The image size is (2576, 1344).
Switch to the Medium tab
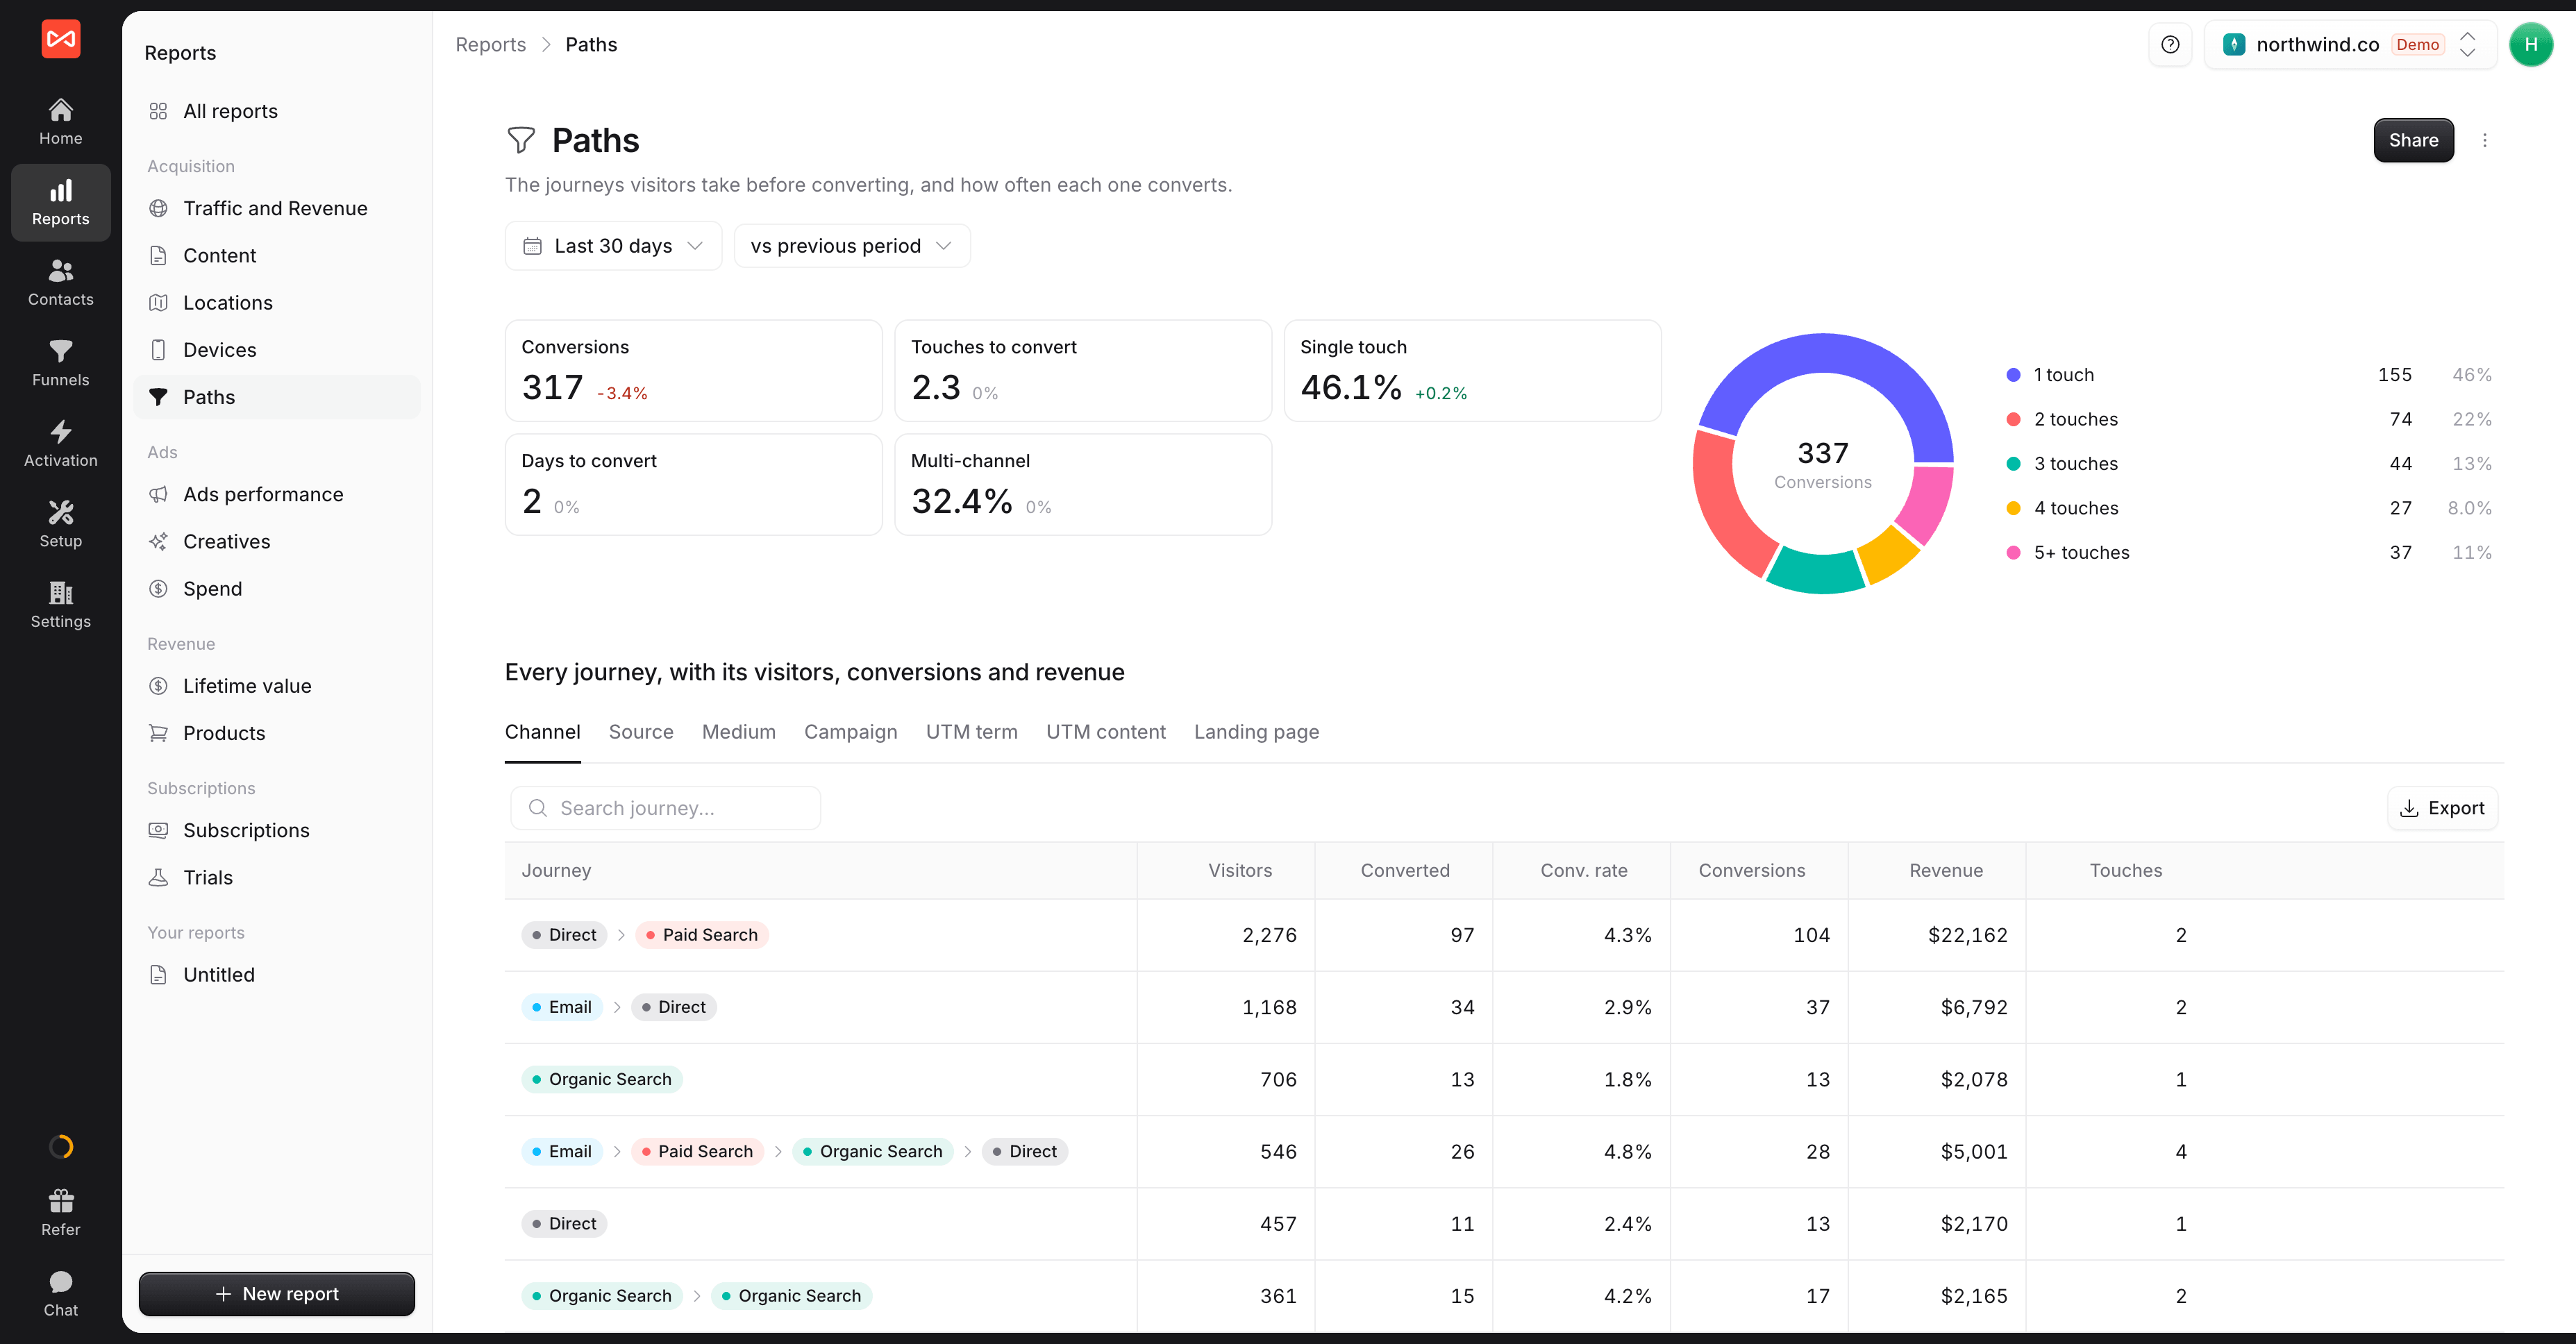738,732
